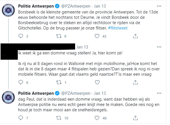Share the Wallonië mobilhome tweet
170x125 pixels.
135,82
